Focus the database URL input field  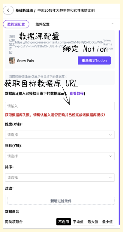point(60,106)
